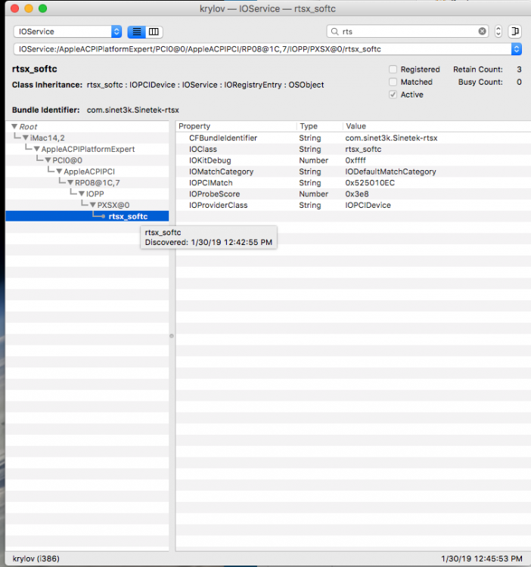Switch to column browser view
Image resolution: width=531 pixels, height=567 pixels.
pos(154,32)
